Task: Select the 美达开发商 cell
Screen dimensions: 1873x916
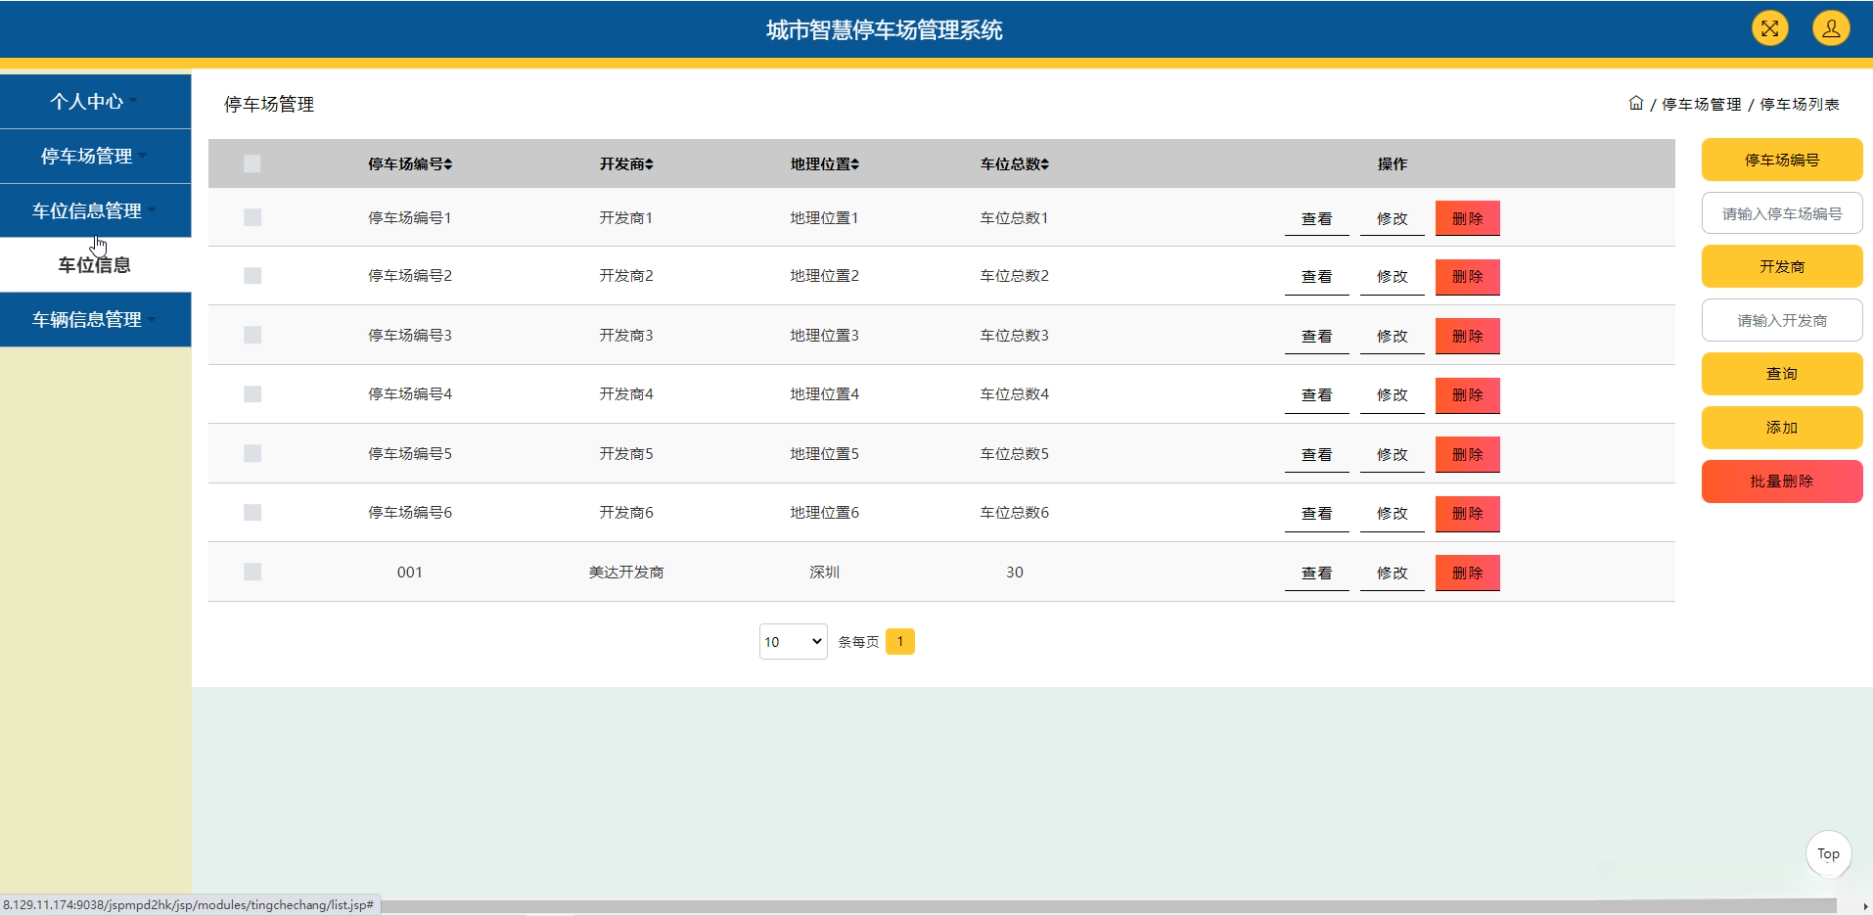Action: click(x=626, y=573)
